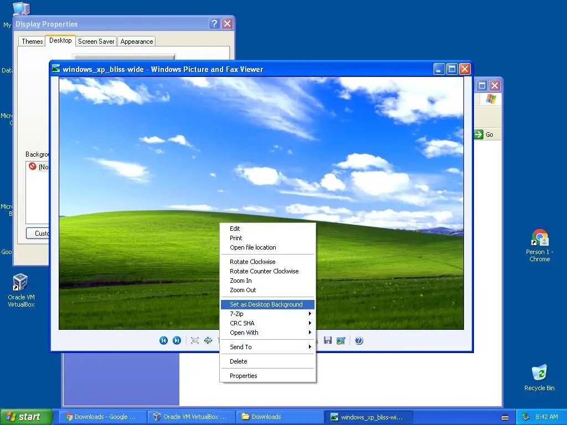Click the Save (floppy disk) icon
This screenshot has width=567, height=425.
(x=328, y=340)
